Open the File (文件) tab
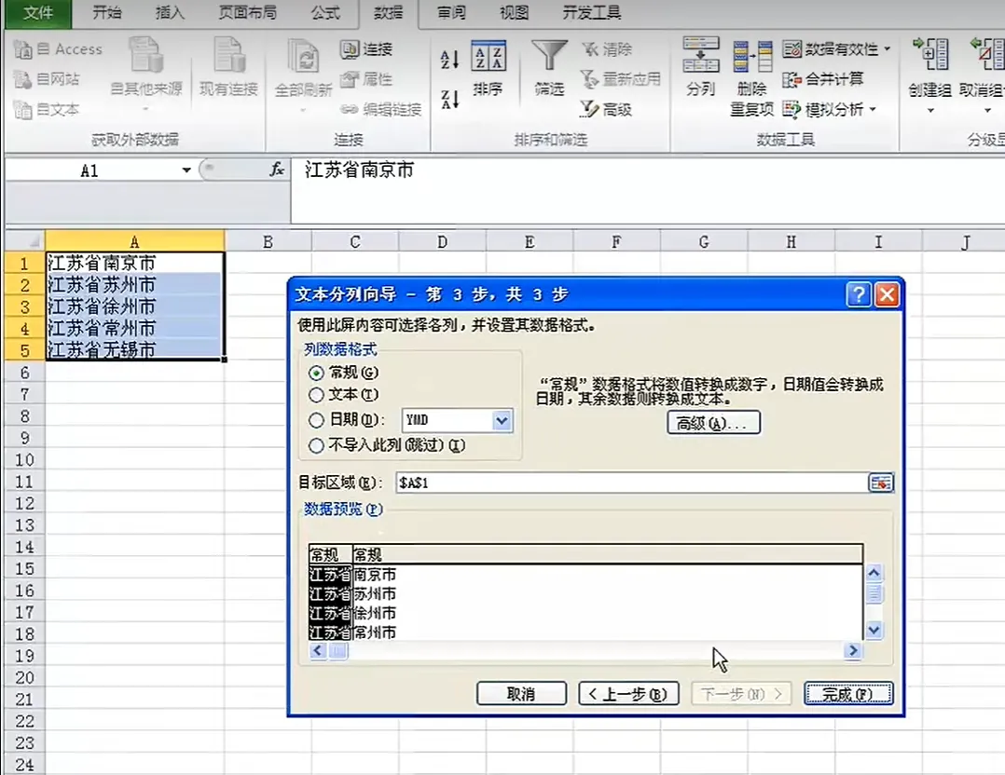Viewport: 1005px width, 775px height. (38, 13)
